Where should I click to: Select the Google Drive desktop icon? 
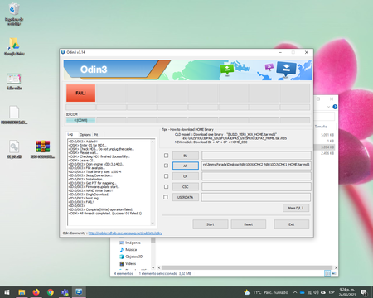(14, 47)
